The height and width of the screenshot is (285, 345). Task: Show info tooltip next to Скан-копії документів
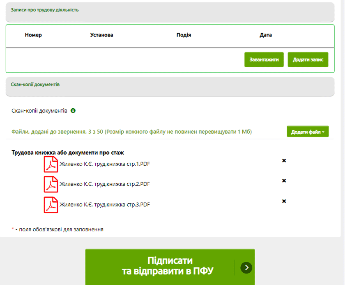(73, 111)
